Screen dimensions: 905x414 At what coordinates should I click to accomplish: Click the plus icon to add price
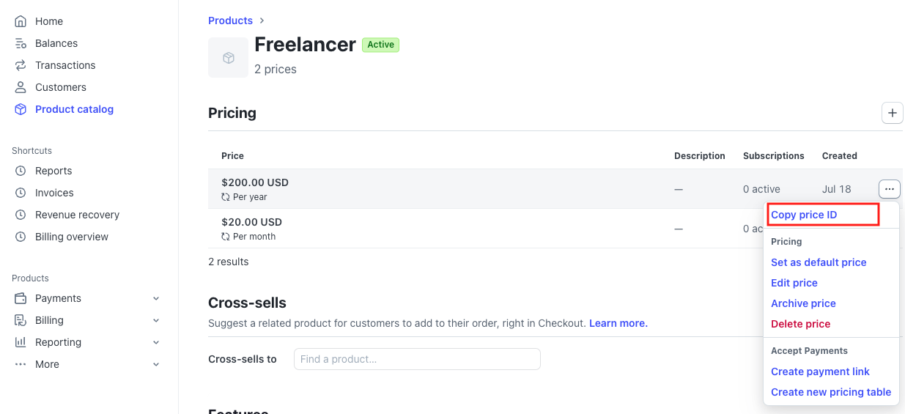click(892, 113)
